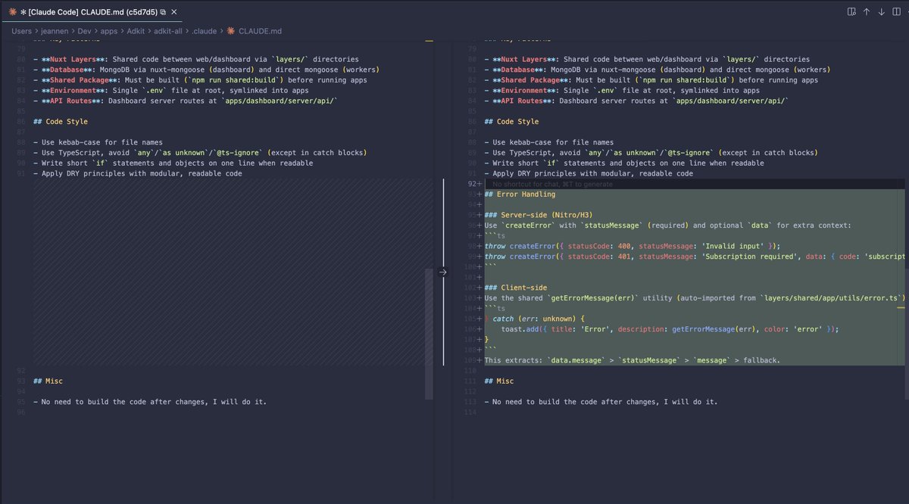The height and width of the screenshot is (504, 909).
Task: Click the 'catch (err: unknown) {' line
Action: tap(534, 319)
